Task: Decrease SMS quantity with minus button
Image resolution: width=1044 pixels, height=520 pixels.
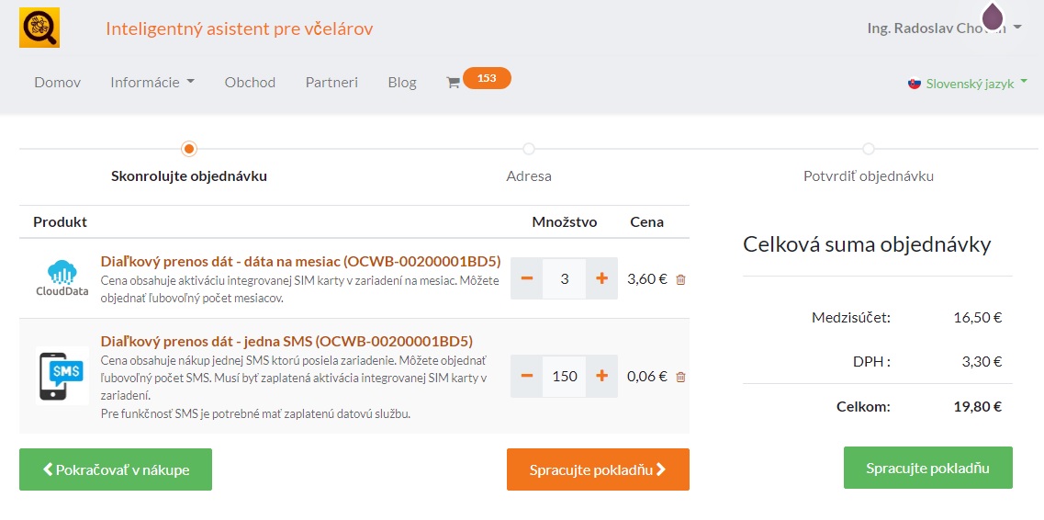Action: (527, 376)
